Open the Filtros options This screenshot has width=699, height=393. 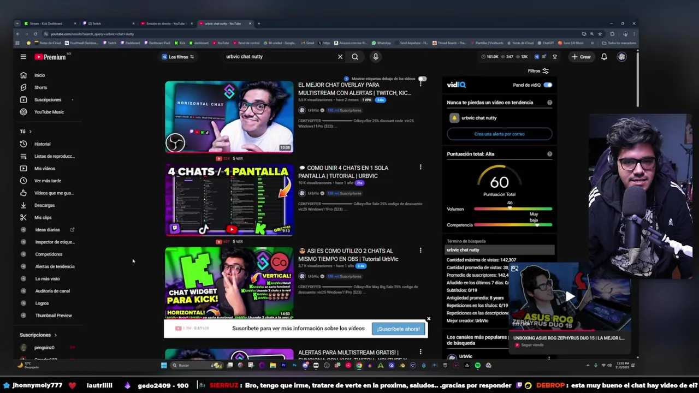[538, 71]
